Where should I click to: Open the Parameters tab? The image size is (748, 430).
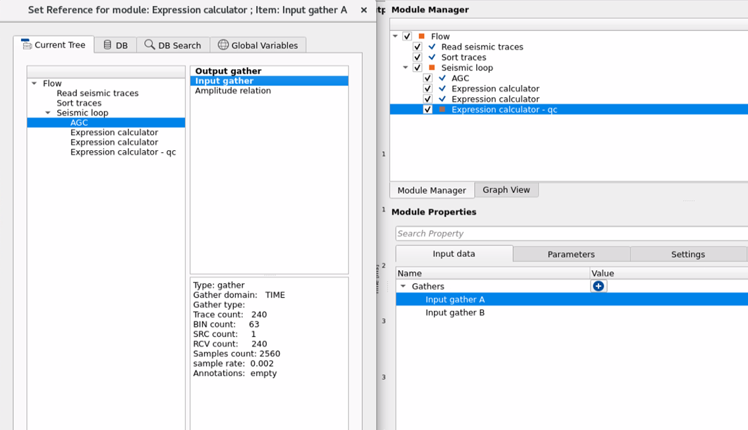571,254
